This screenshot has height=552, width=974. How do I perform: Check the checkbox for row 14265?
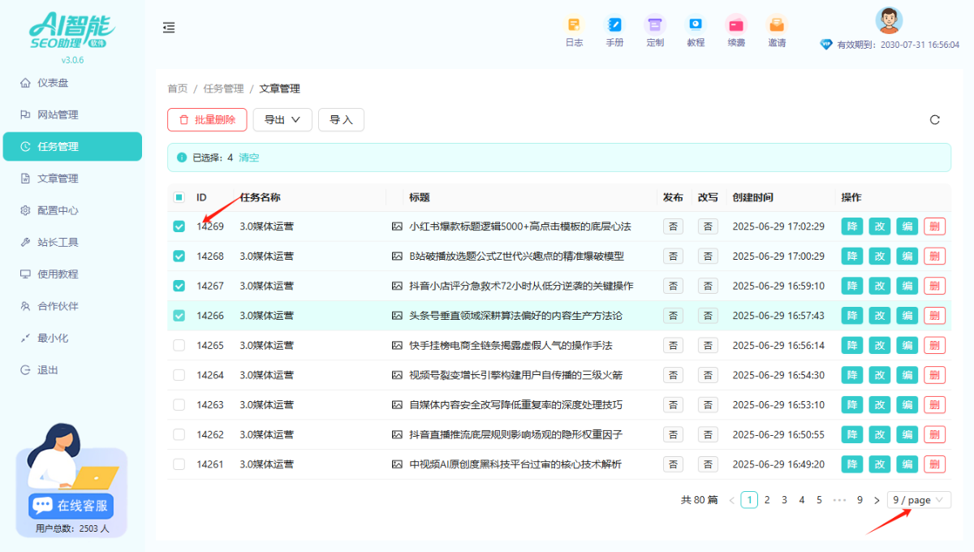(x=179, y=345)
